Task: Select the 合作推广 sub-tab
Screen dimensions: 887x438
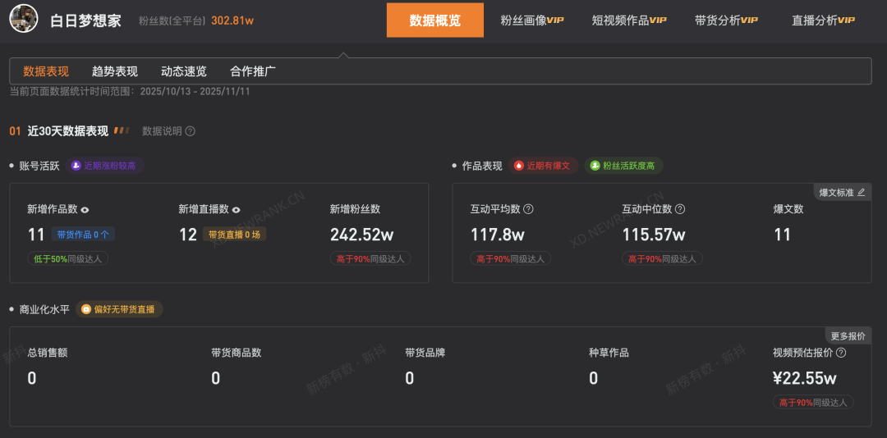Action: (x=253, y=71)
